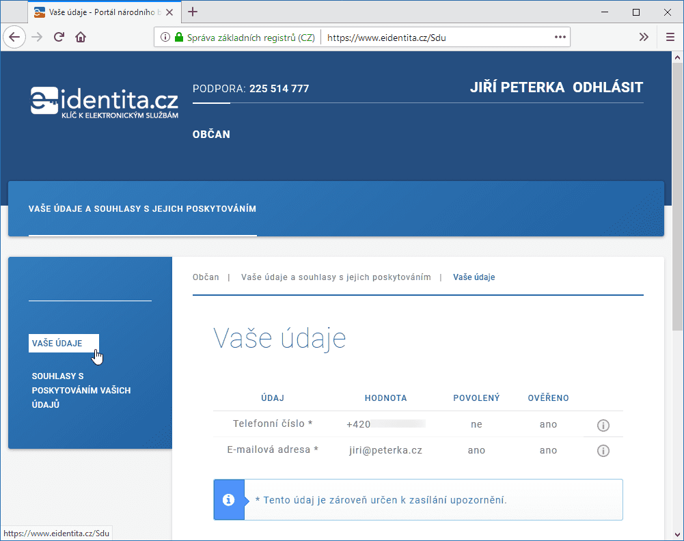Image resolution: width=684 pixels, height=541 pixels.
Task: Open site information icon in address bar
Action: (x=165, y=37)
